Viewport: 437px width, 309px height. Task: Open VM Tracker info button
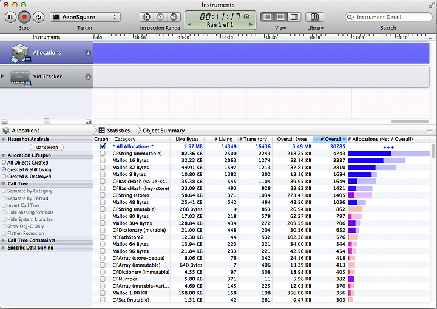88,76
